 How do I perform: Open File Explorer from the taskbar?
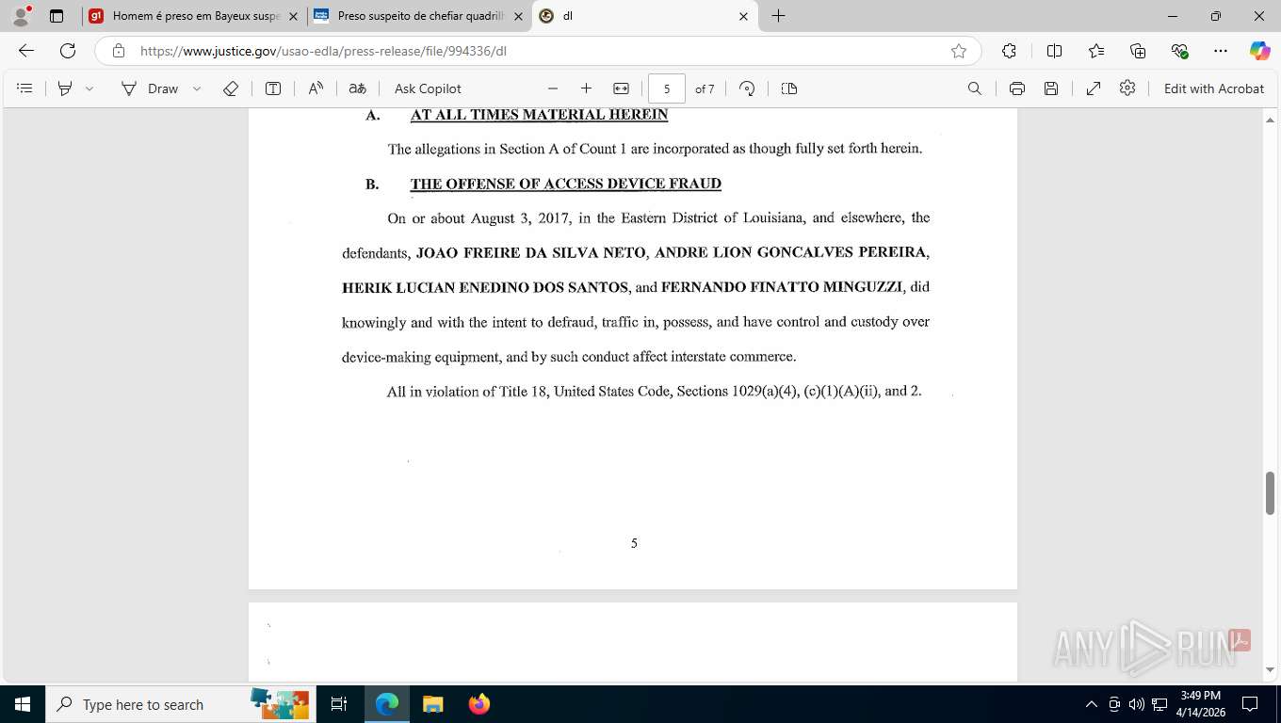click(x=432, y=704)
